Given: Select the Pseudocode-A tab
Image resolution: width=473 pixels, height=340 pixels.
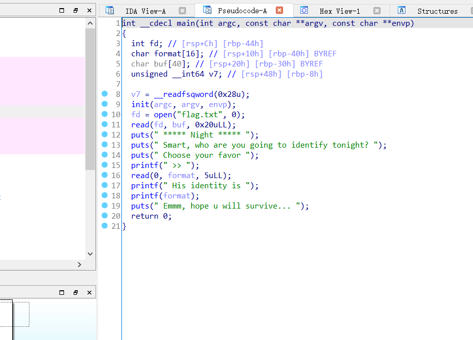Looking at the screenshot, I should pyautogui.click(x=242, y=11).
